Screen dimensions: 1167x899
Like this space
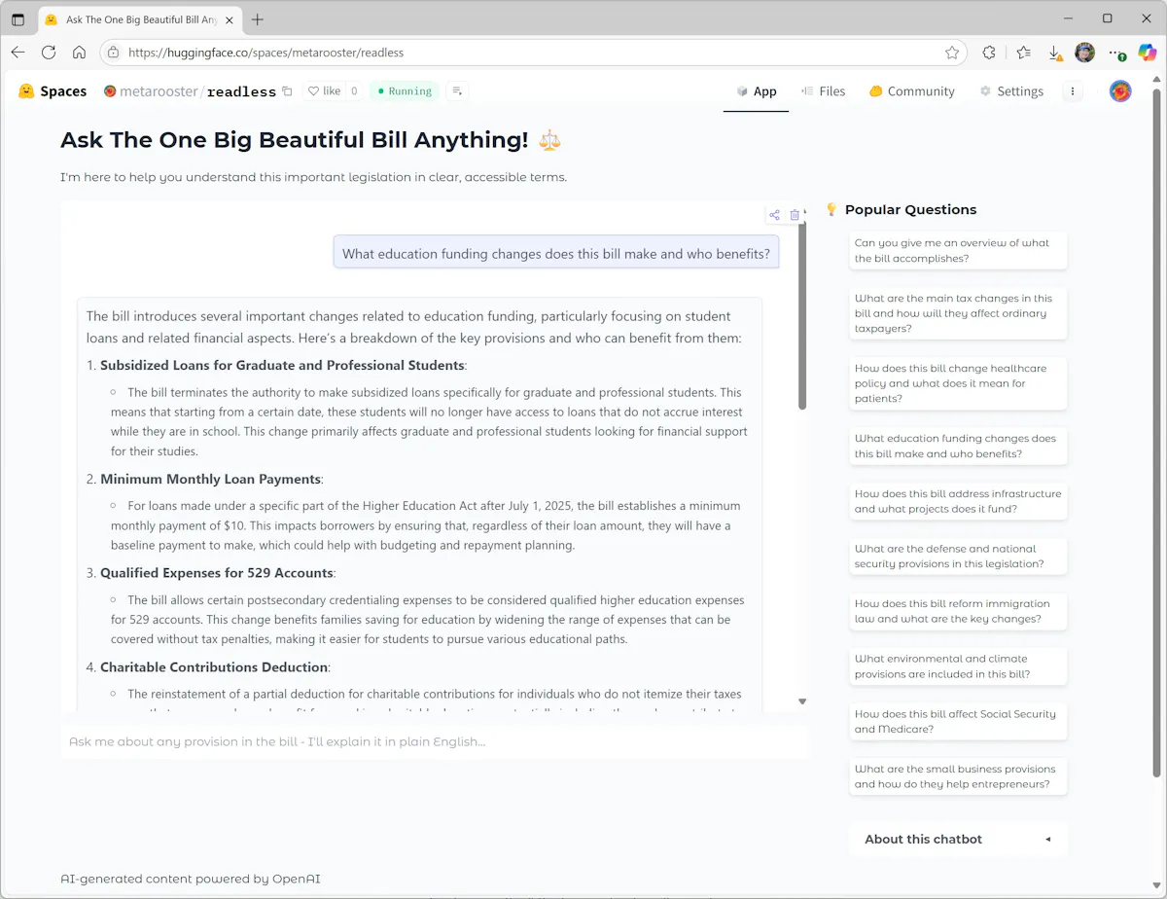pyautogui.click(x=324, y=91)
